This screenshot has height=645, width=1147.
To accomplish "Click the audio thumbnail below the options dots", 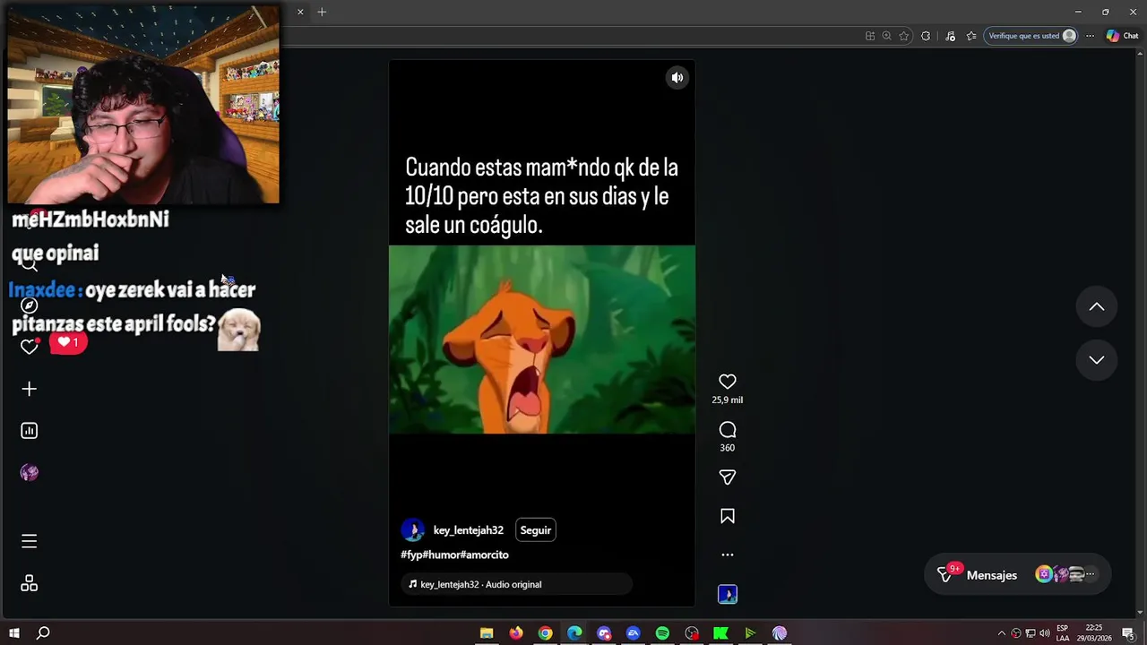I will tap(728, 594).
